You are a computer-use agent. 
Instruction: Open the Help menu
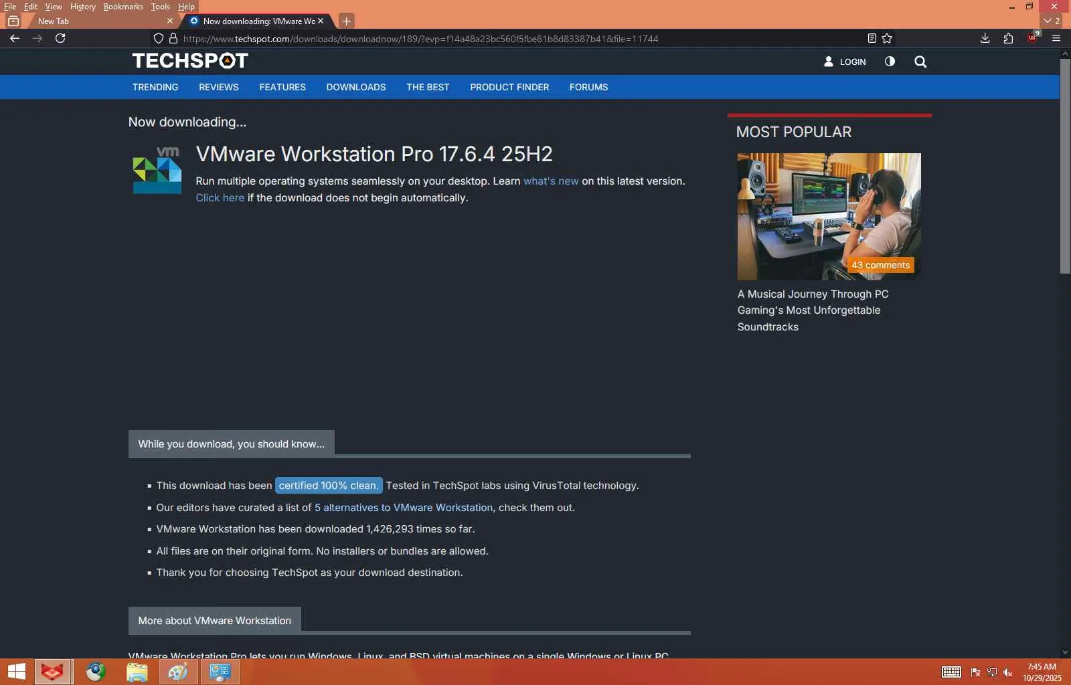tap(186, 7)
